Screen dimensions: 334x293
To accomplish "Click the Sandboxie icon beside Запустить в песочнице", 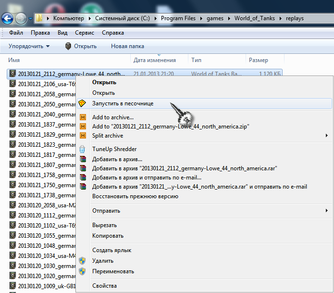I will click(82, 103).
